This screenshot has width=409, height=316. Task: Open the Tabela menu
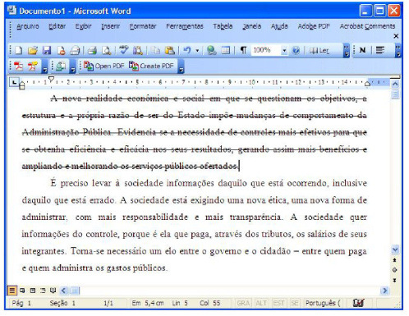point(223,26)
